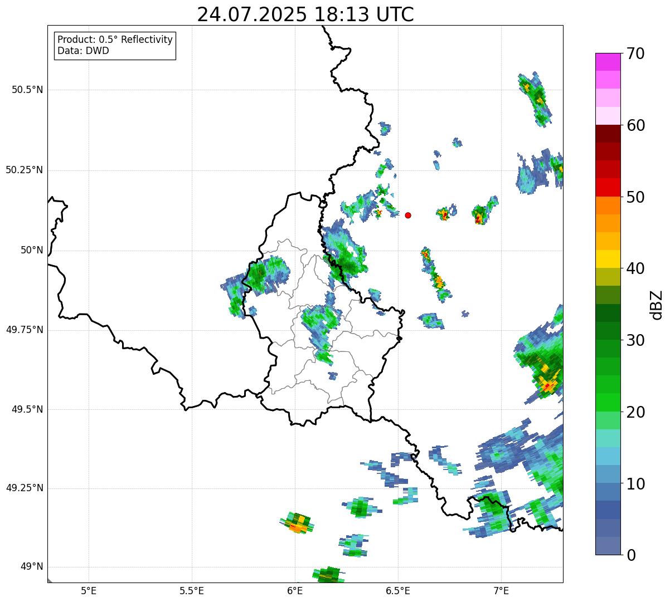670x602 pixels.
Task: Click the "Product: 0.5° Reflectivity" label
Action: point(115,40)
